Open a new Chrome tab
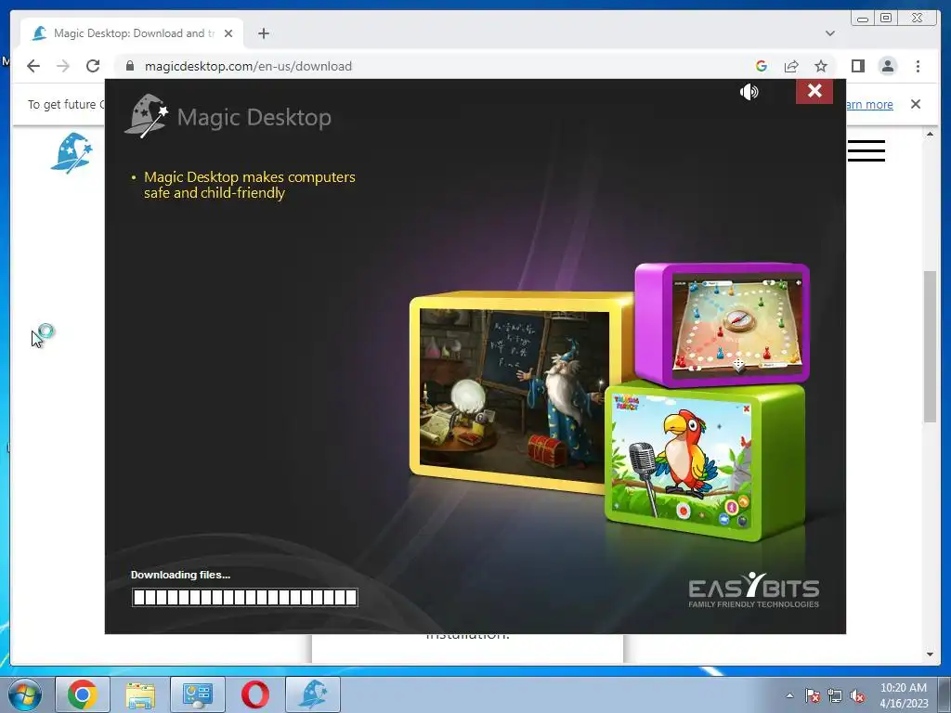Viewport: 951px width, 713px height. point(263,33)
